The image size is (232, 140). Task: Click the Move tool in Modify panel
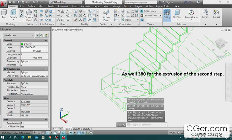point(85,11)
